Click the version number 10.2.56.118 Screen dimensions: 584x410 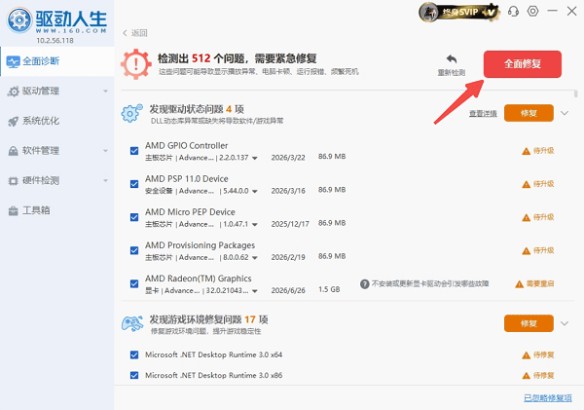point(55,41)
